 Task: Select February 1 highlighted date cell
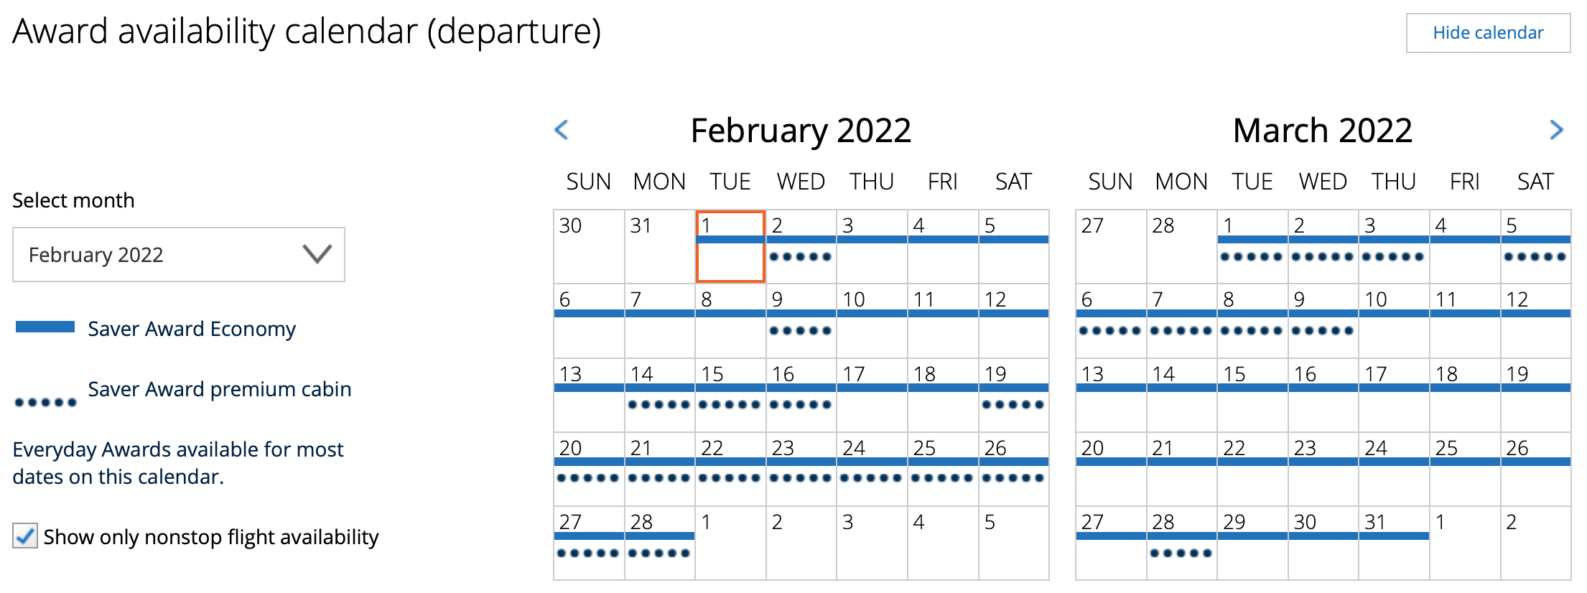[x=730, y=246]
